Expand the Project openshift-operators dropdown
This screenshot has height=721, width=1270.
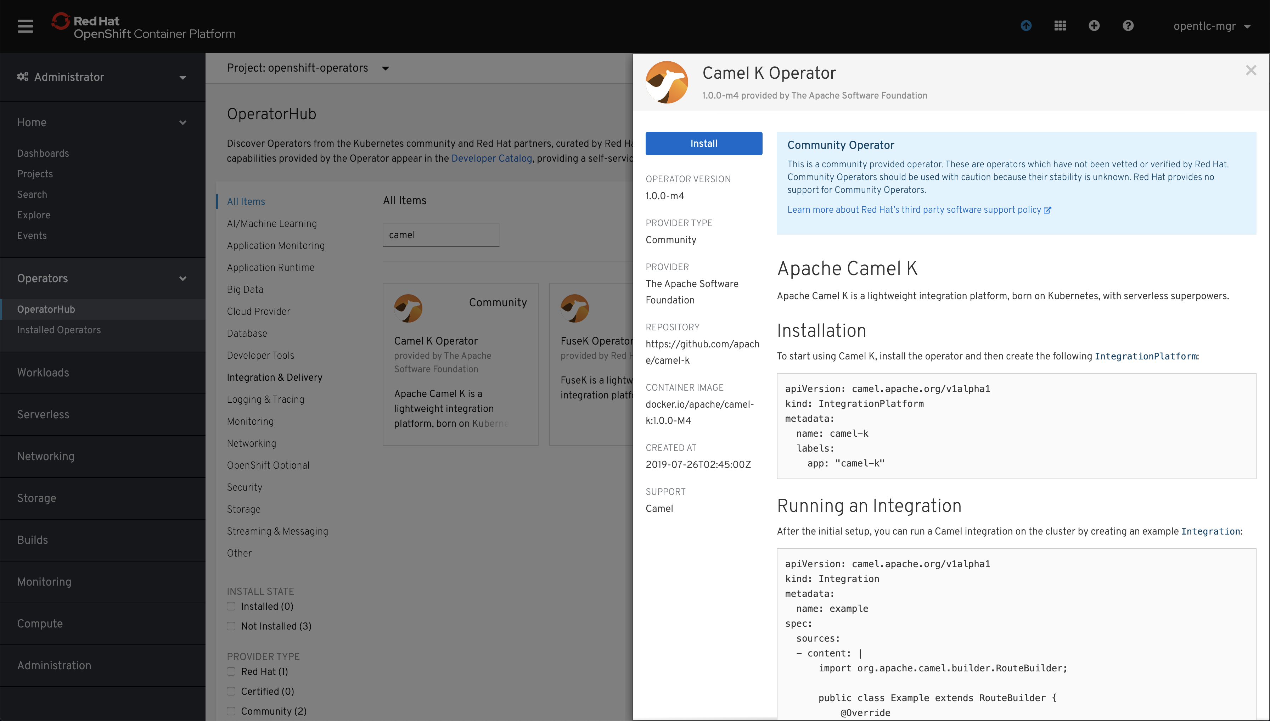coord(307,68)
